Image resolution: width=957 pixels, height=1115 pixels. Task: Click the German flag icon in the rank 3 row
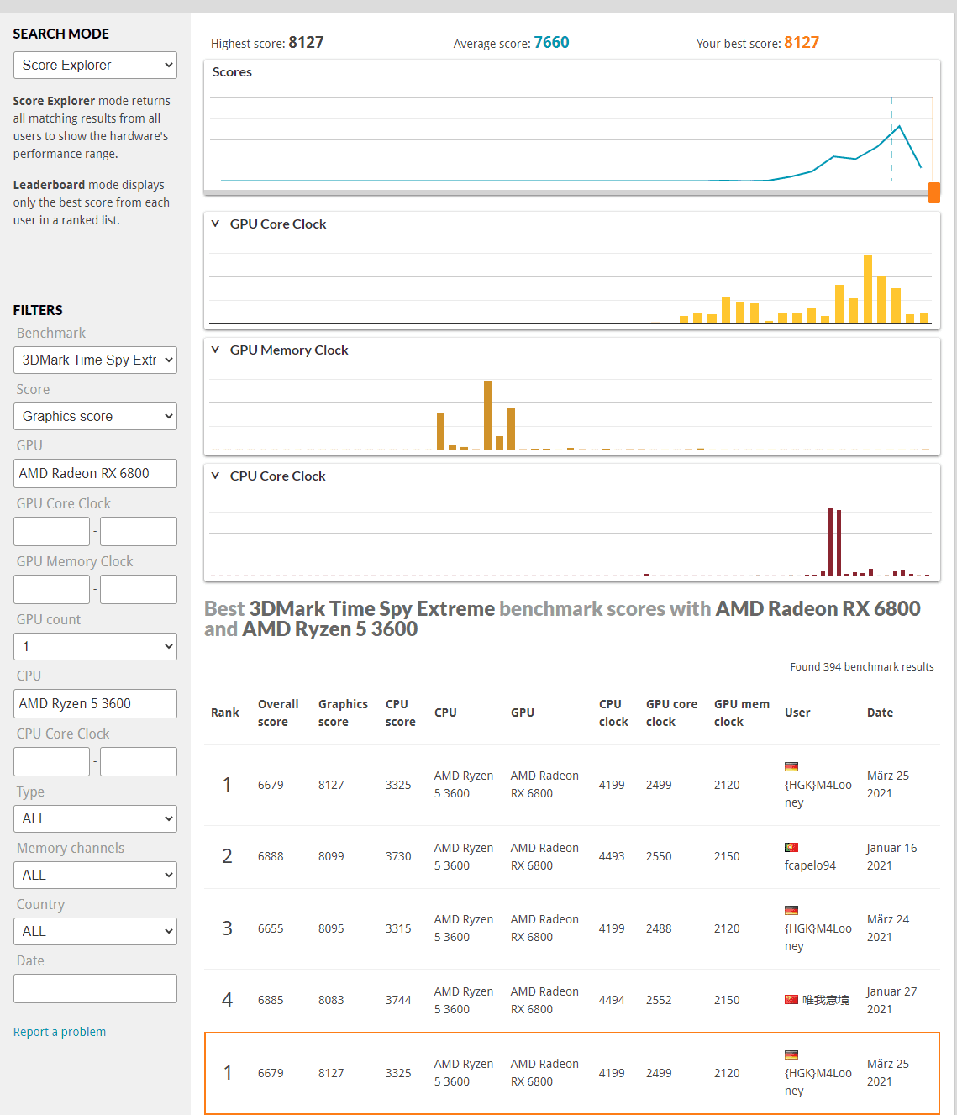click(x=791, y=910)
